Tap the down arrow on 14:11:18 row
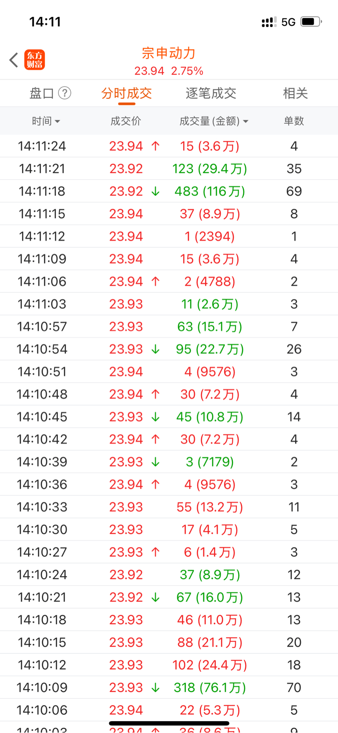Viewport: 338px width, 733px height. pyautogui.click(x=155, y=191)
